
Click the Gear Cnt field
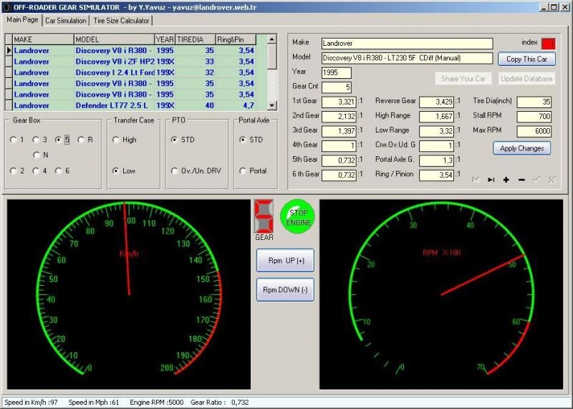tap(337, 87)
